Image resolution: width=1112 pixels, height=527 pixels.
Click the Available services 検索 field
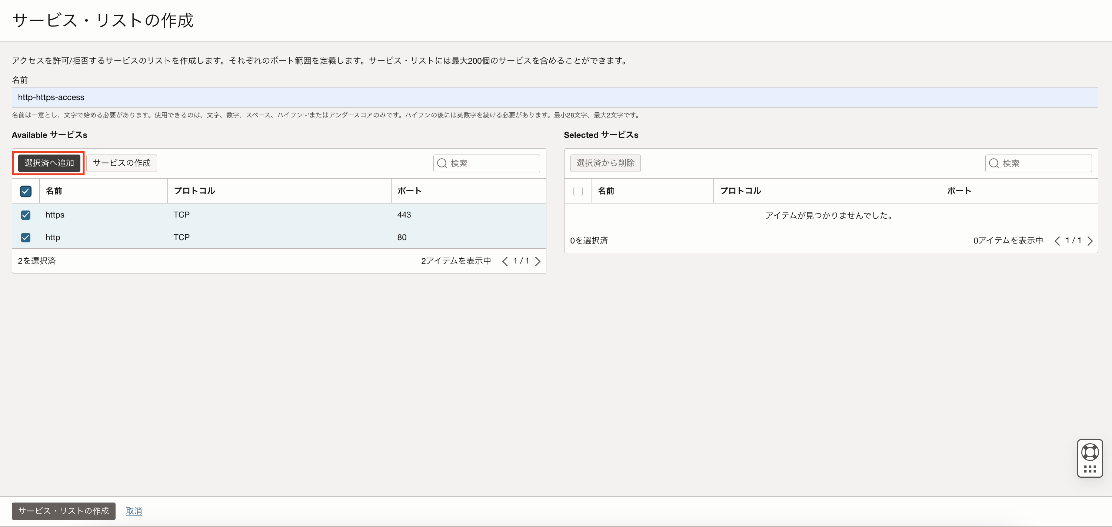(x=492, y=163)
